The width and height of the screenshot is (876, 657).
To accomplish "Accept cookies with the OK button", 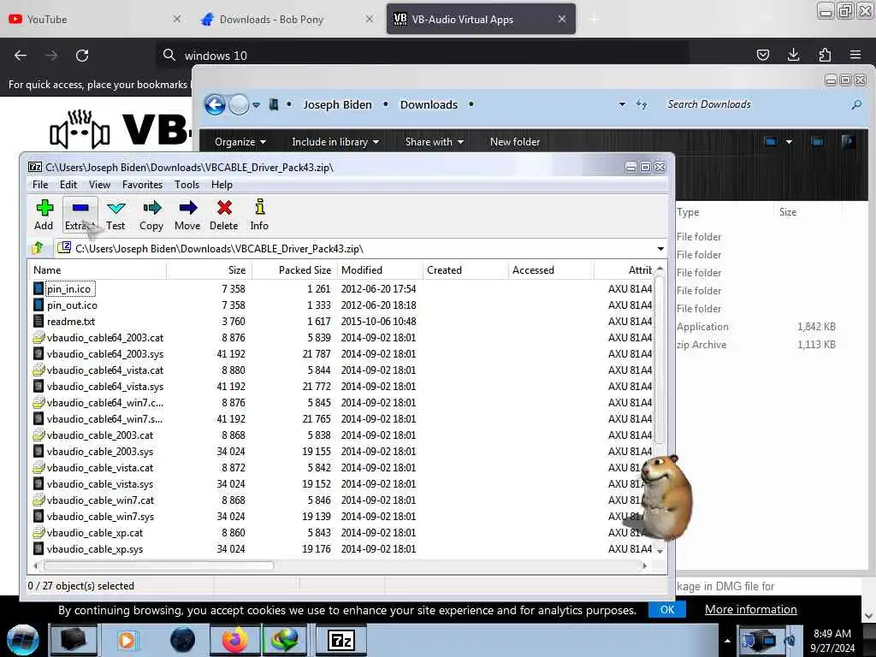I will [667, 609].
